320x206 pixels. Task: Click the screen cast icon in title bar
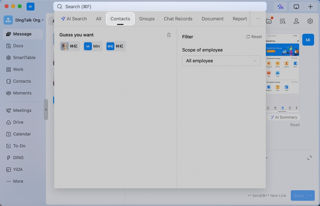(296, 7)
